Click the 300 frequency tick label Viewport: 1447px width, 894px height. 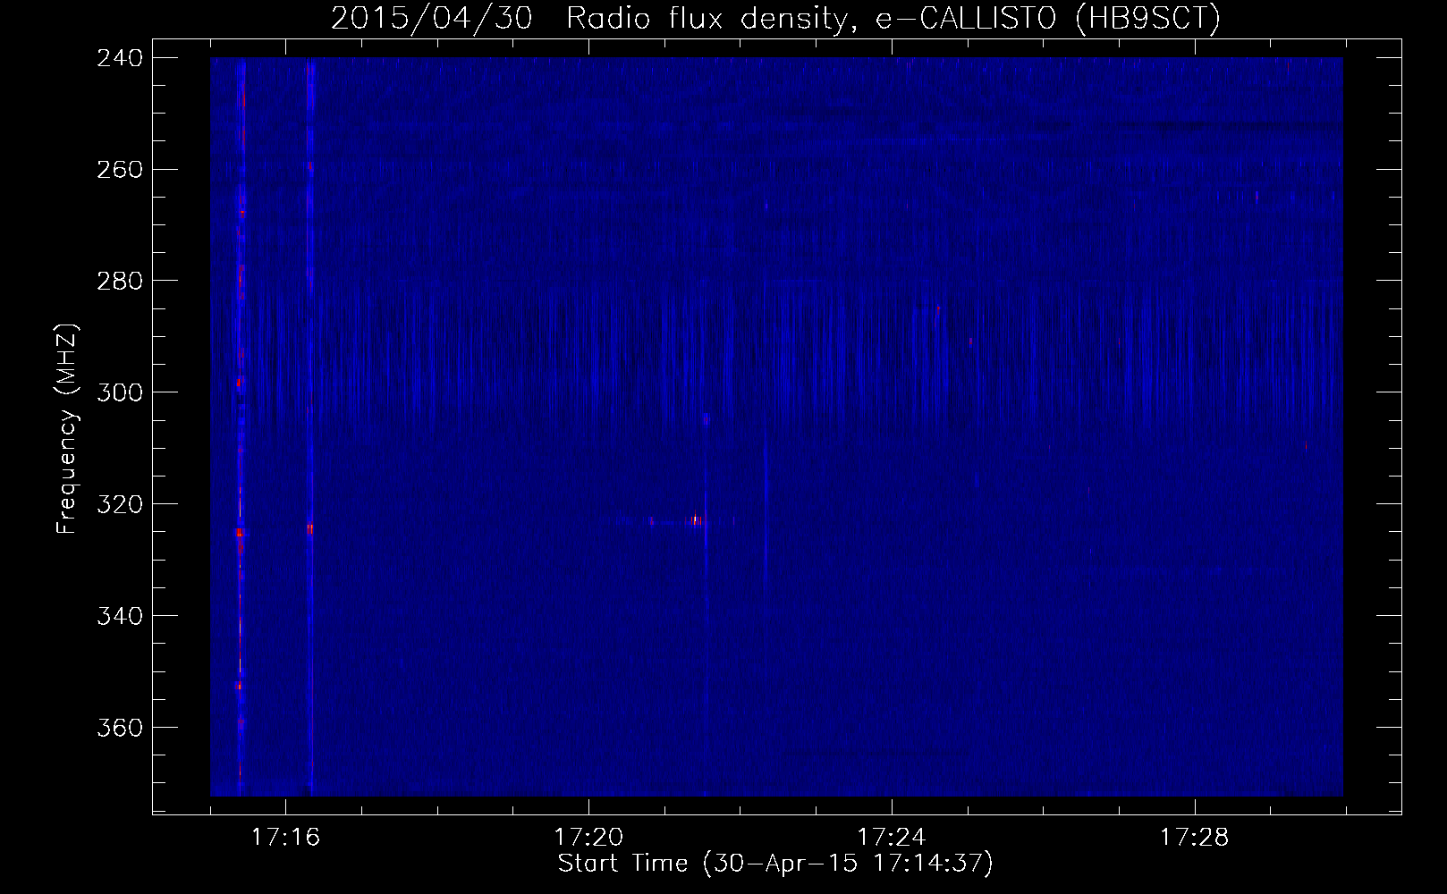tap(120, 393)
